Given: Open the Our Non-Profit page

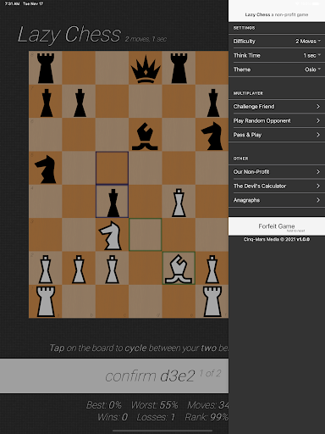Looking at the screenshot, I should [277, 172].
